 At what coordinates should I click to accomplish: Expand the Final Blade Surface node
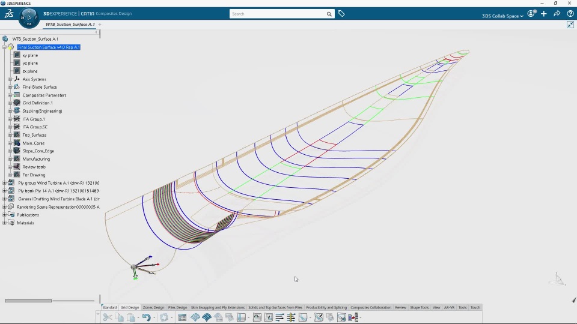10,87
